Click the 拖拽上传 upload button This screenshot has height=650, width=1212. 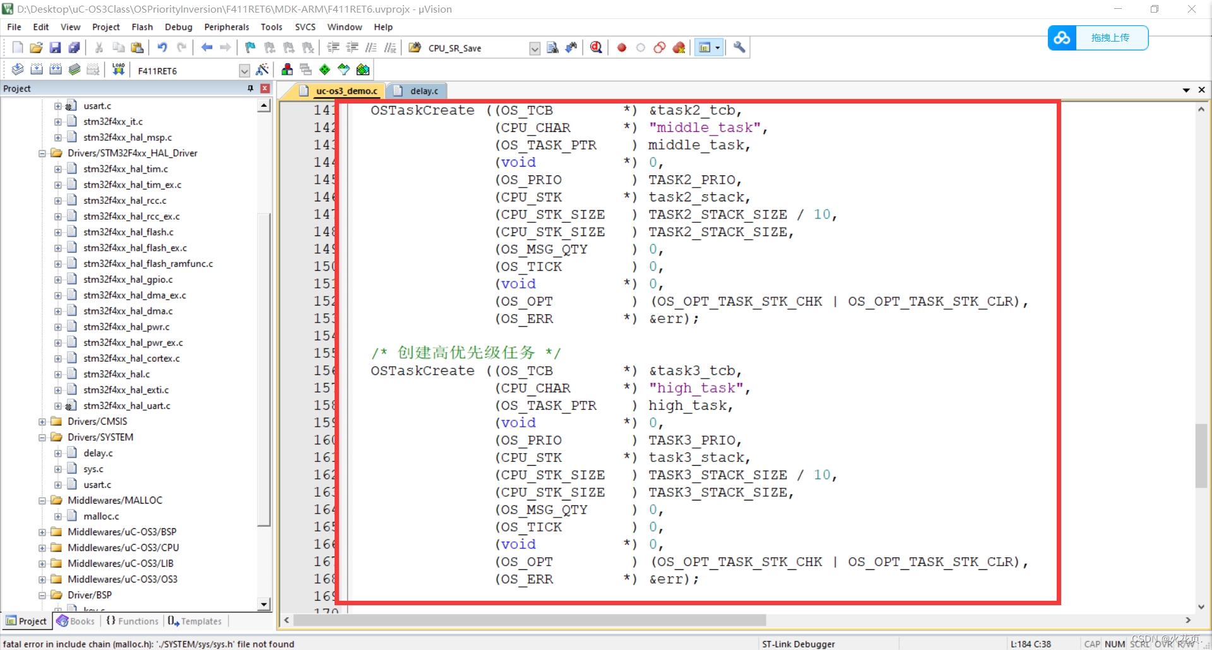[1110, 38]
